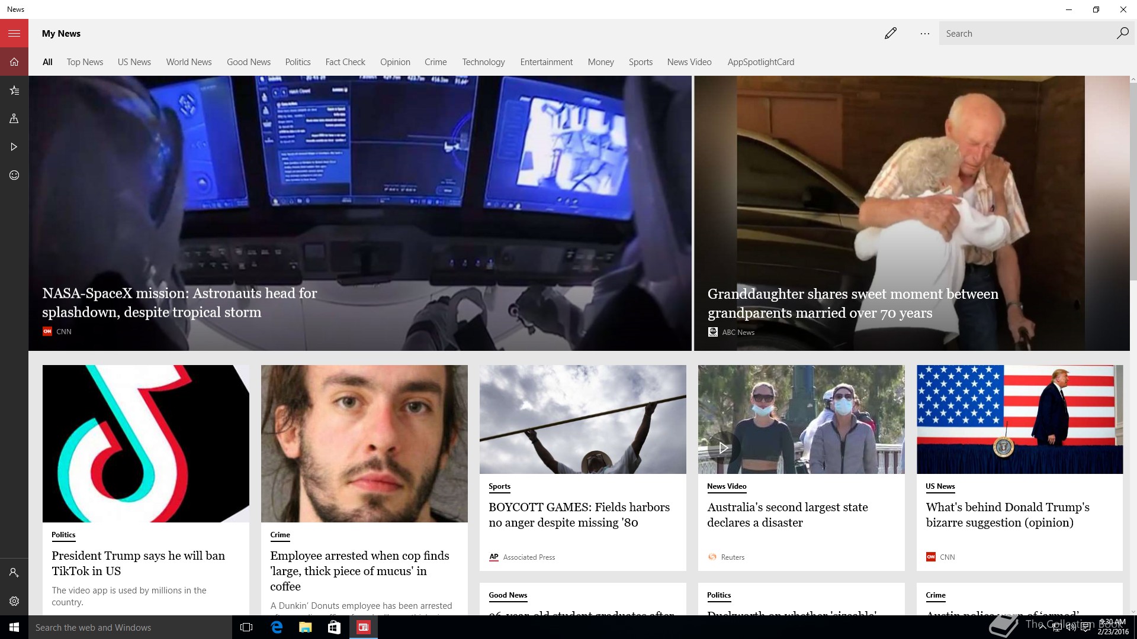This screenshot has height=639, width=1137.
Task: Click the pole vaulter sports thumbnail
Action: [583, 419]
